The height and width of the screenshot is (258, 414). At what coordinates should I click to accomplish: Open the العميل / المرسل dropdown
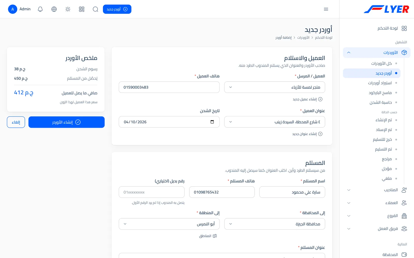tap(275, 87)
